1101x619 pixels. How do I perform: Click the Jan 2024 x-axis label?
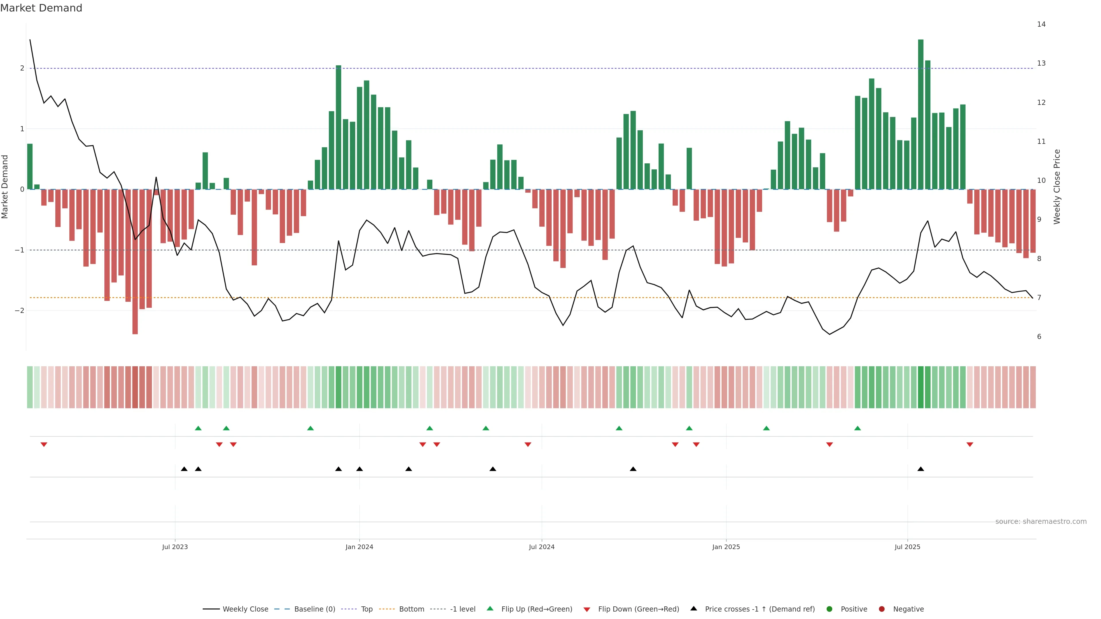coord(359,547)
